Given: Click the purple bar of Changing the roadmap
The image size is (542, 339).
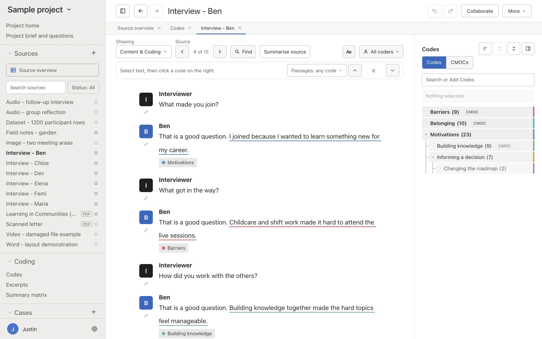Looking at the screenshot, I should [x=534, y=168].
